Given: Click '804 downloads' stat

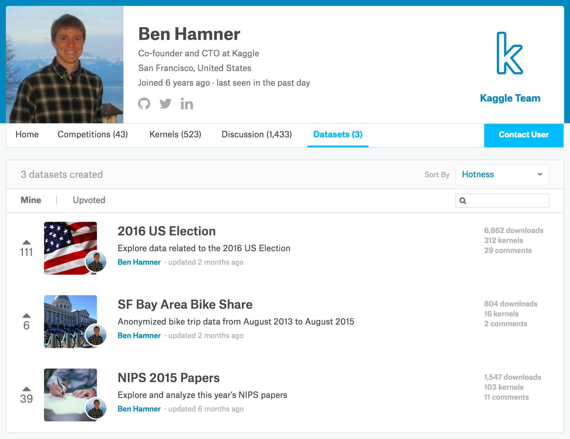Looking at the screenshot, I should tap(511, 304).
